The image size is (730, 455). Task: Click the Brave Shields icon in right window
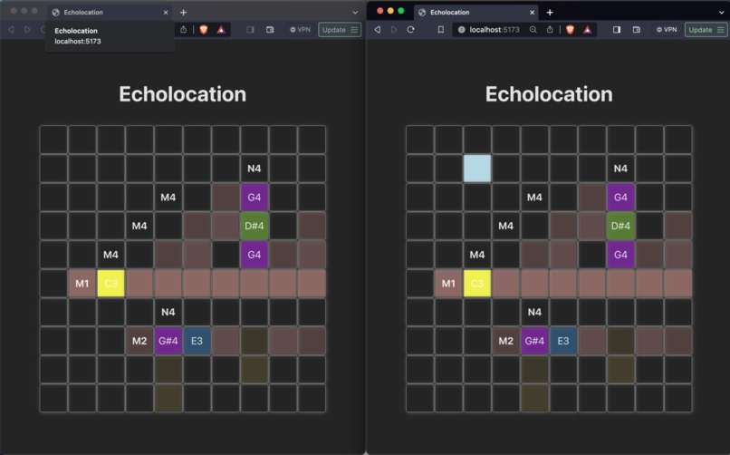pos(570,30)
